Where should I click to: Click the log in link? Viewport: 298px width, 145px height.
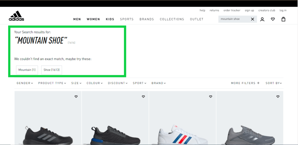(283, 10)
